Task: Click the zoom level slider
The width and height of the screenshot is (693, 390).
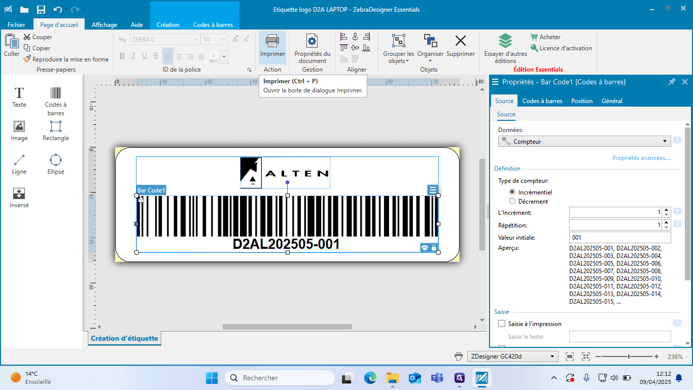Action: click(x=629, y=356)
